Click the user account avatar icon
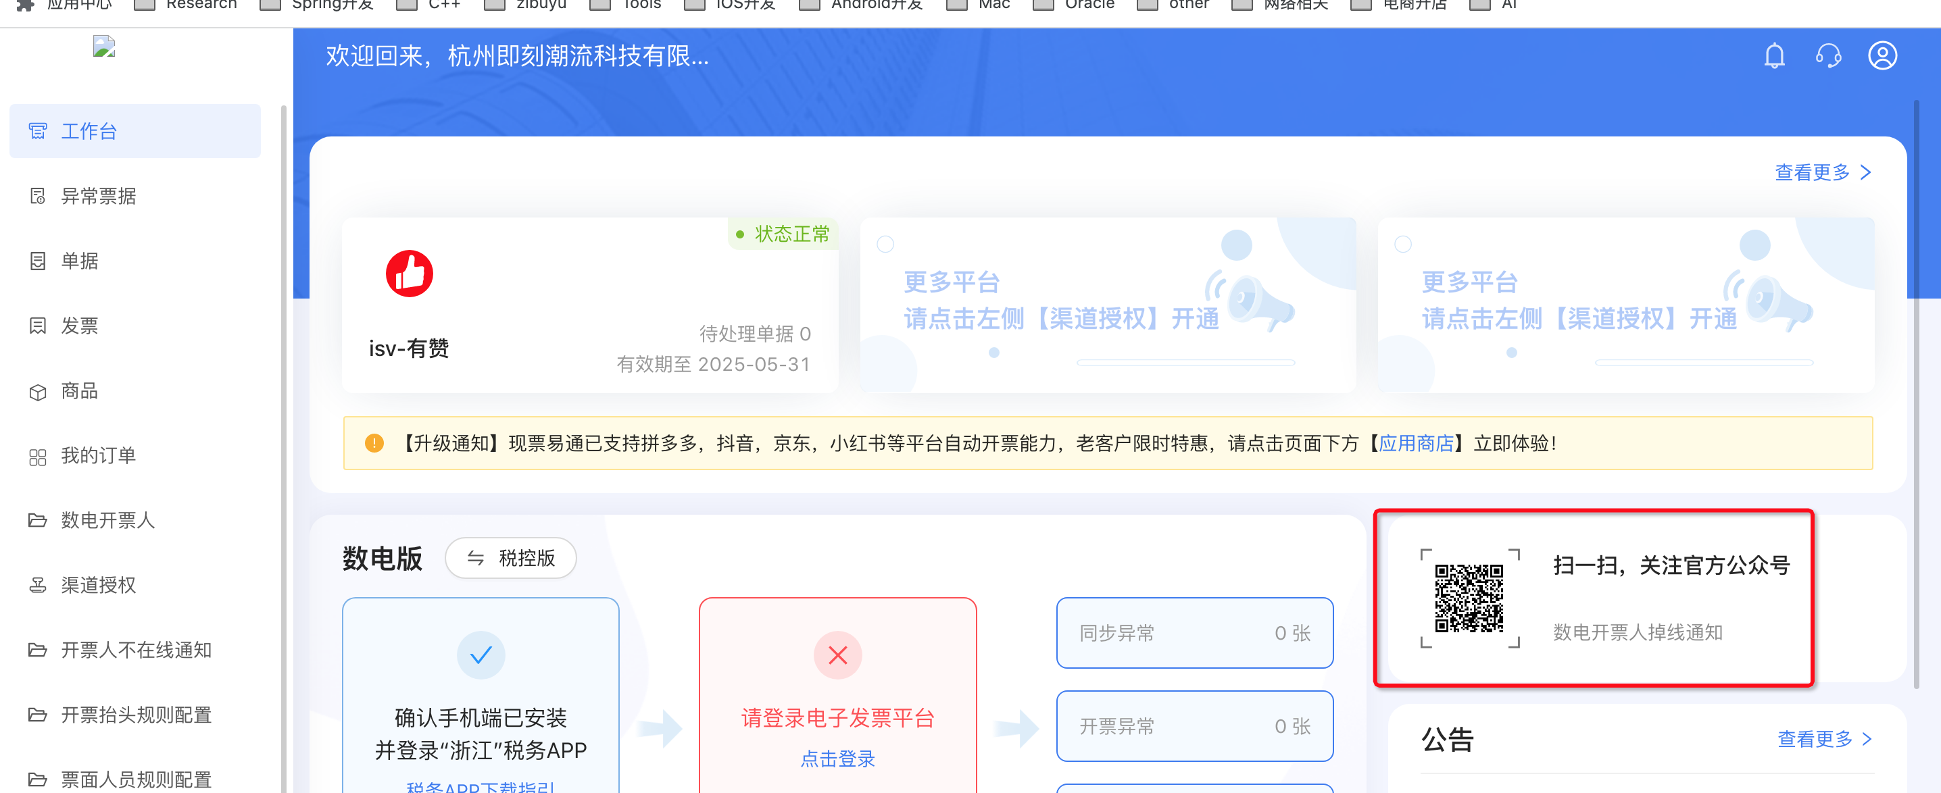 point(1882,56)
